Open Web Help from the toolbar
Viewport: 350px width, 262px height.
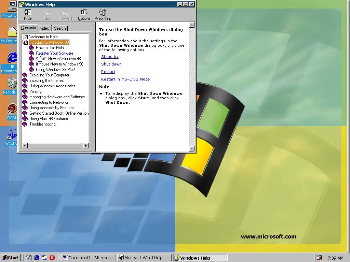tap(103, 15)
